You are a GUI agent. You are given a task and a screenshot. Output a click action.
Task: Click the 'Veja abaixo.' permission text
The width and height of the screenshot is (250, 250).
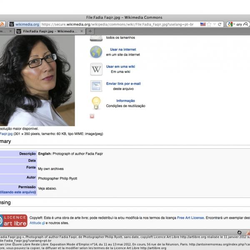47,188
